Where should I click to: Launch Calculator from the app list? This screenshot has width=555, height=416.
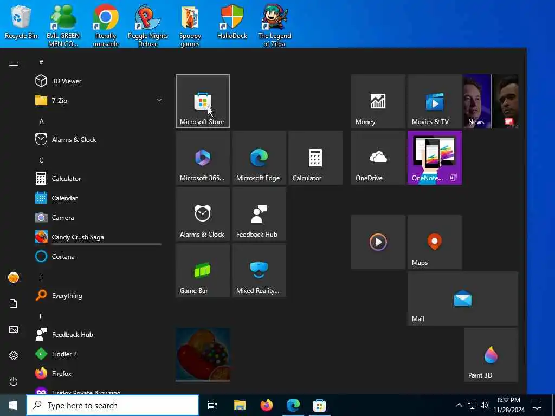click(98, 179)
